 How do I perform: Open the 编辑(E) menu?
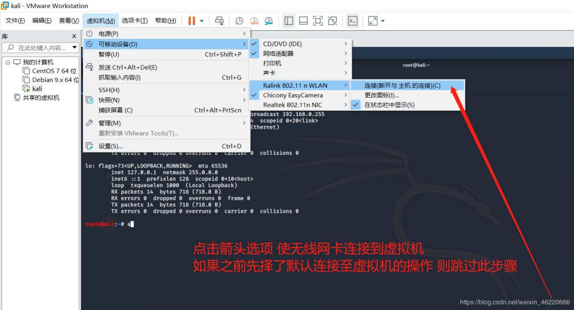pos(42,21)
